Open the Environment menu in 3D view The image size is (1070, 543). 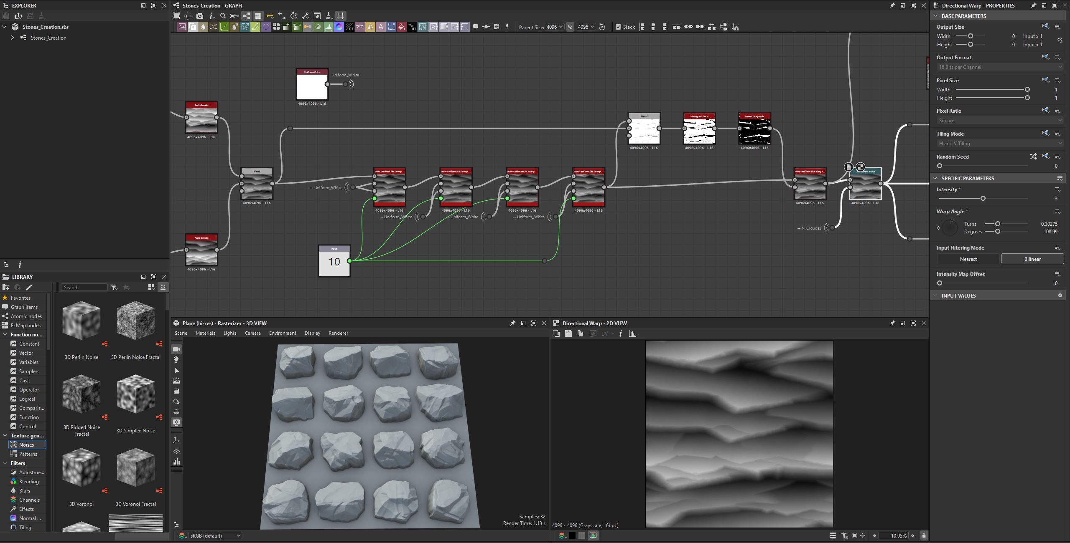pyautogui.click(x=283, y=333)
